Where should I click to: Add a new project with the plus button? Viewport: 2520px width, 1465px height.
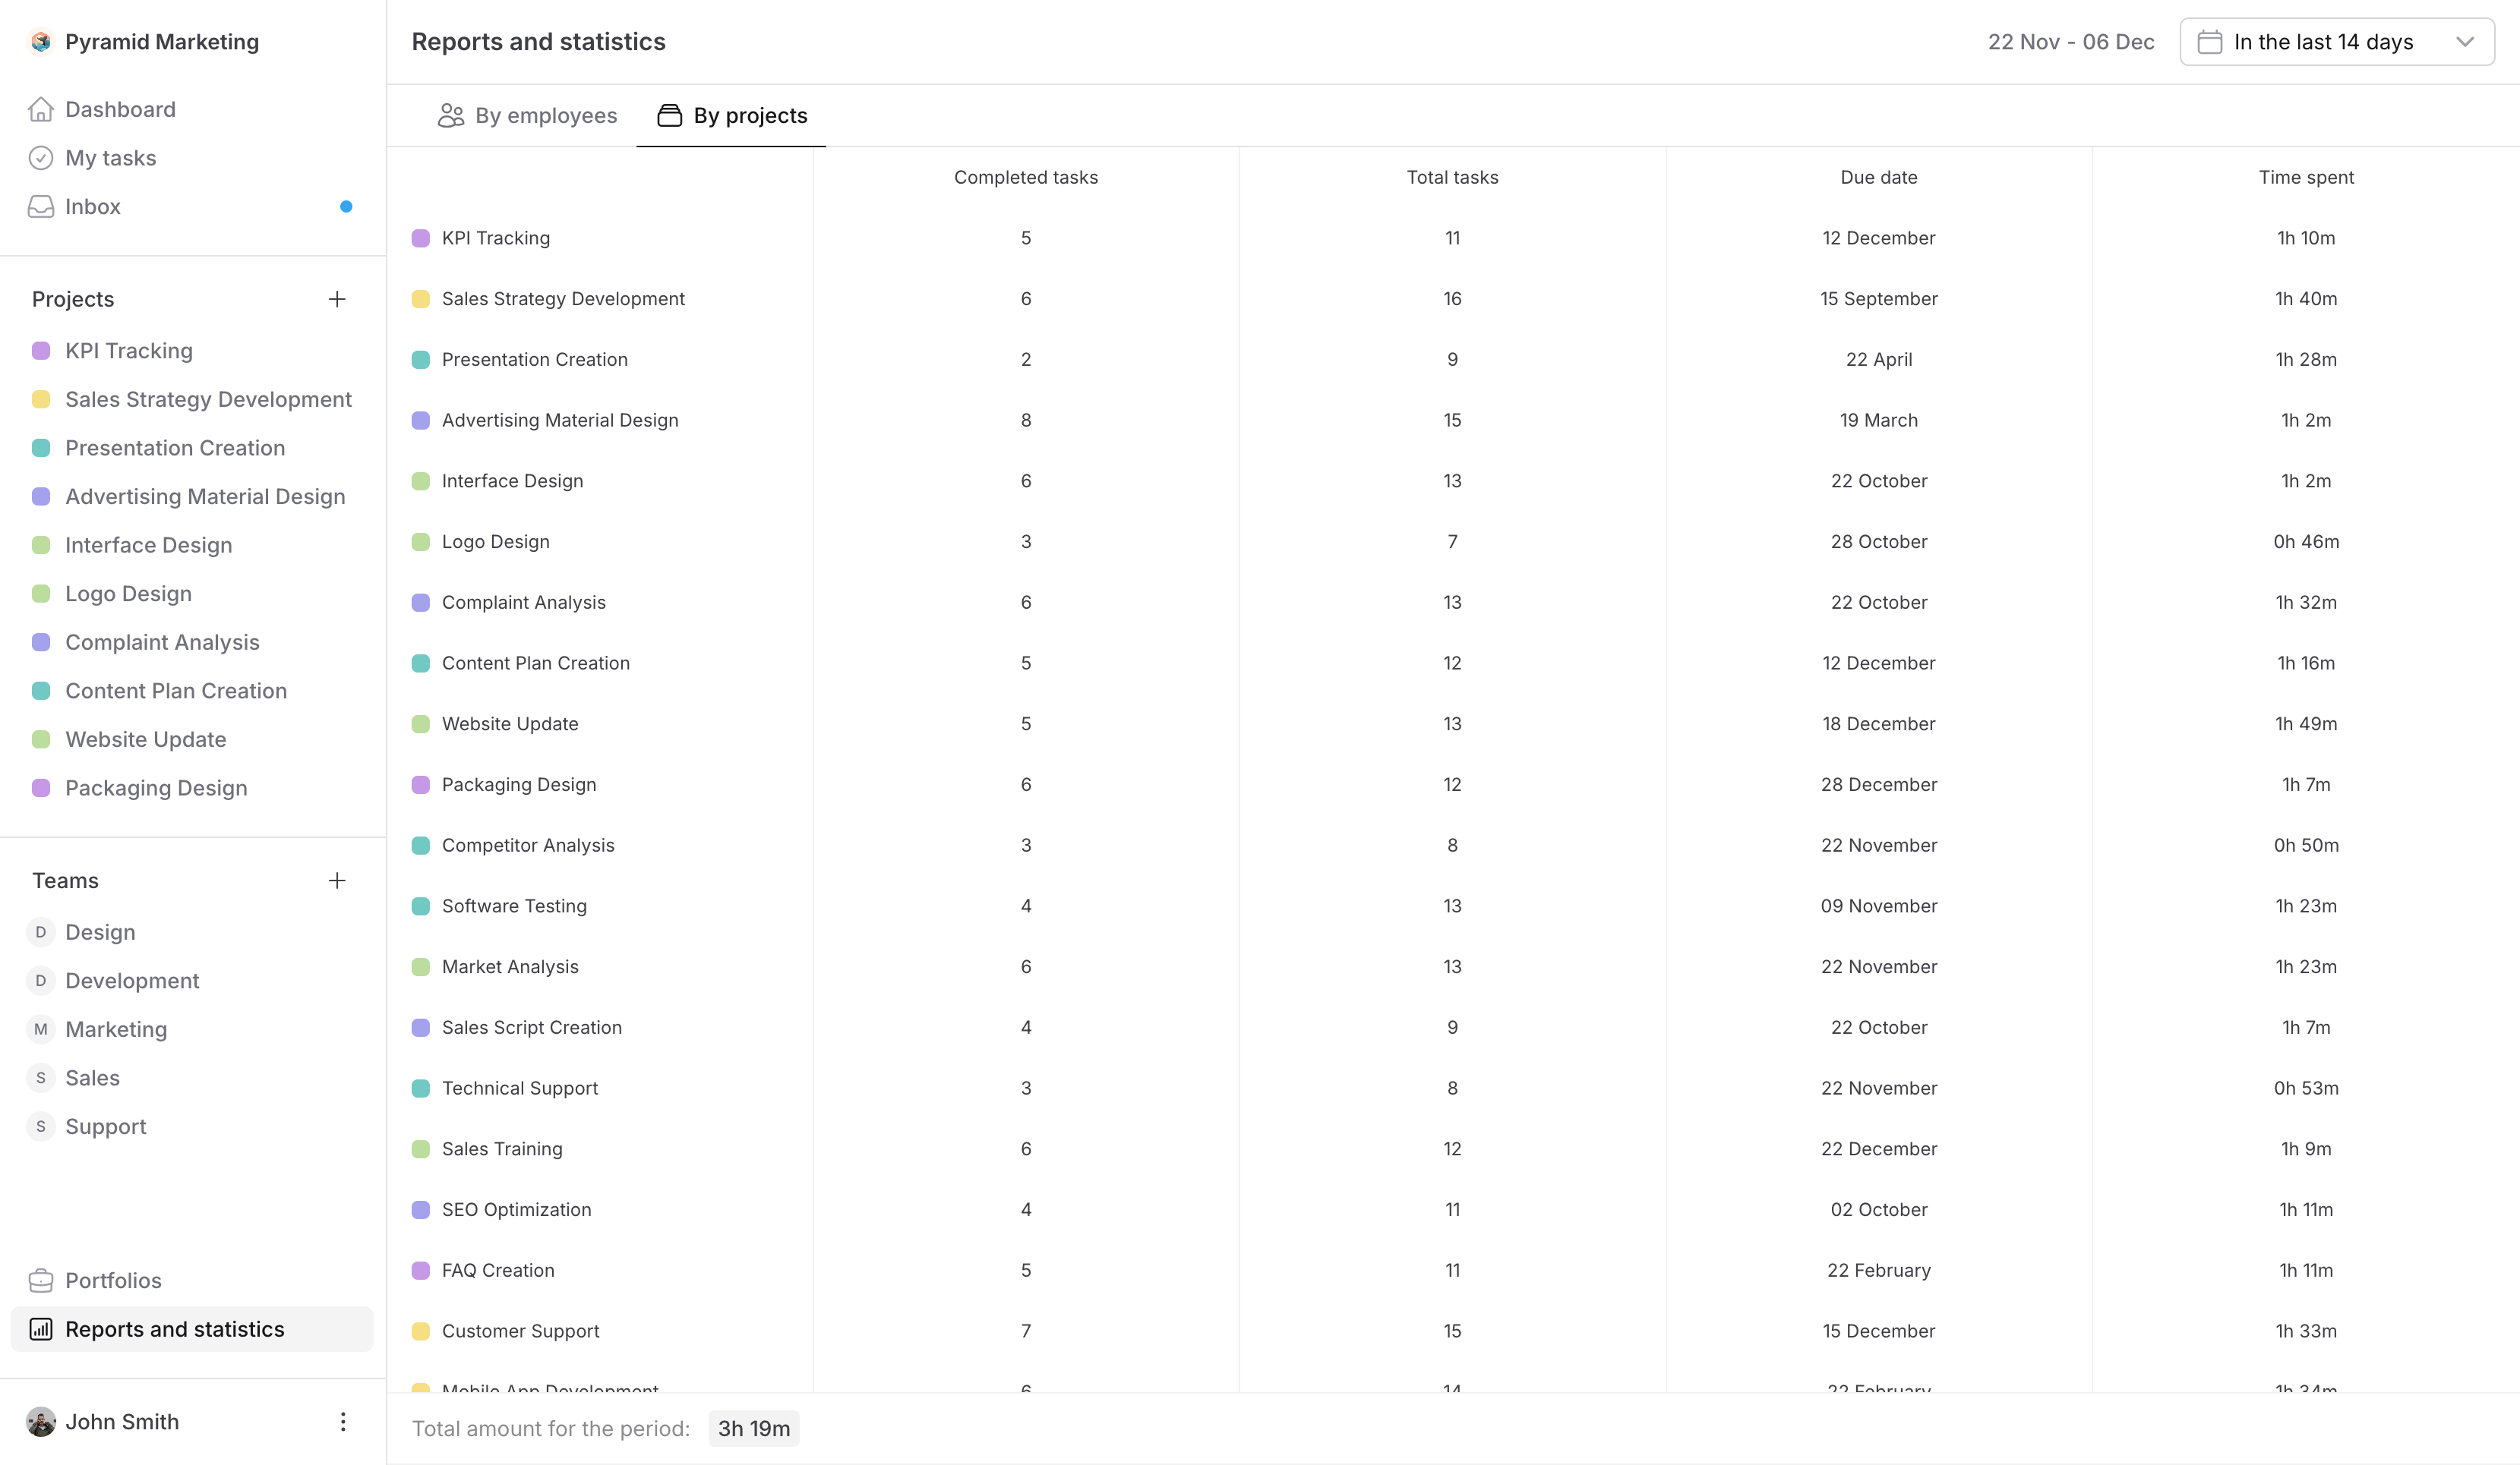tap(337, 298)
